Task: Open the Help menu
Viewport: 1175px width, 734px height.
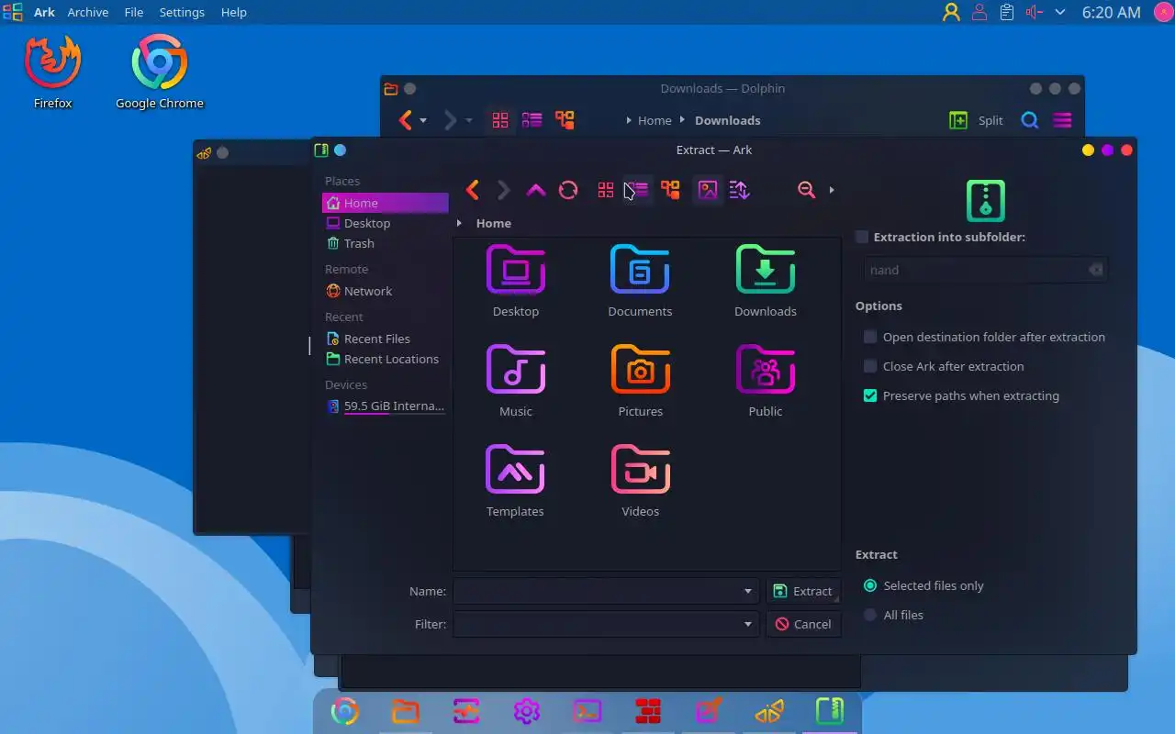Action: pyautogui.click(x=234, y=12)
